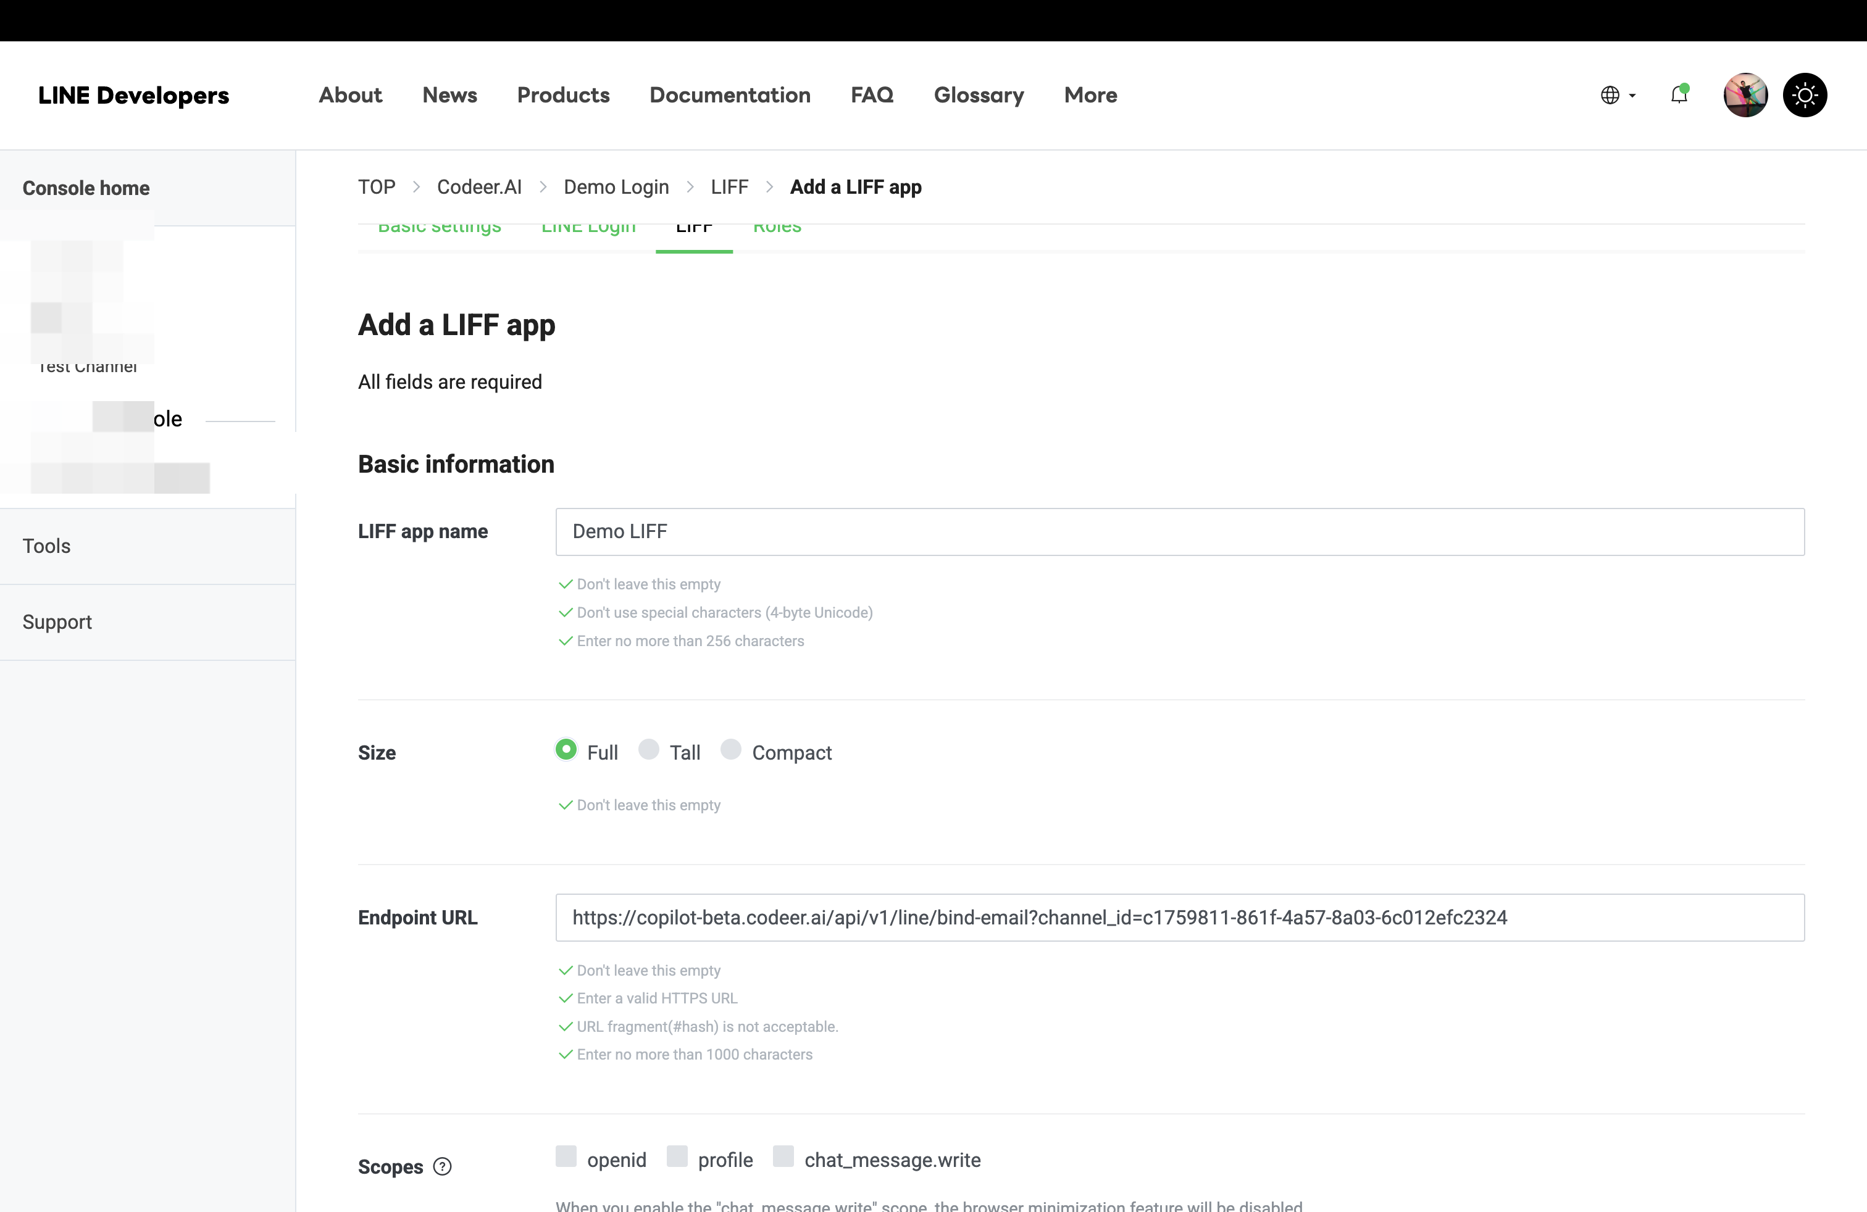1867x1212 pixels.
Task: Select the Compact size option
Action: pos(731,750)
